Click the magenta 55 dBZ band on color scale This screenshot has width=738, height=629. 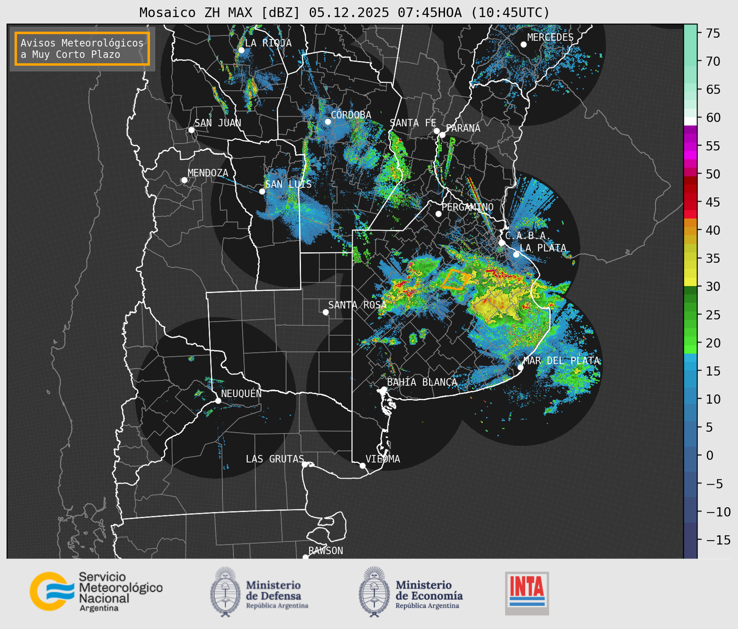pos(690,146)
